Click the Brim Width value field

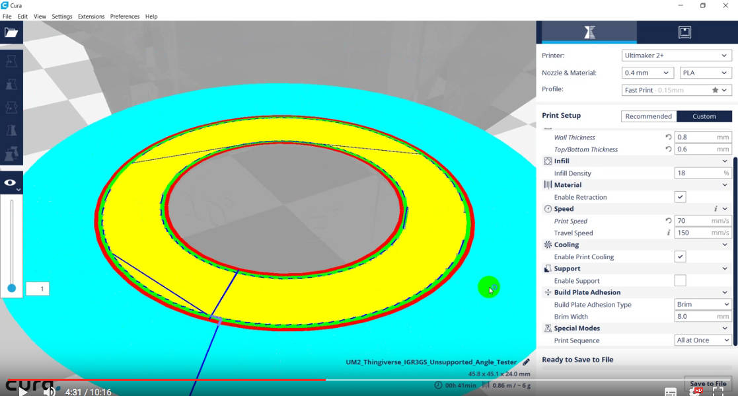pos(703,317)
